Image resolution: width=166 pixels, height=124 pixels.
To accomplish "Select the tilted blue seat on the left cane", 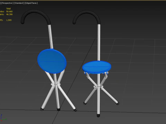I will 52,61.
